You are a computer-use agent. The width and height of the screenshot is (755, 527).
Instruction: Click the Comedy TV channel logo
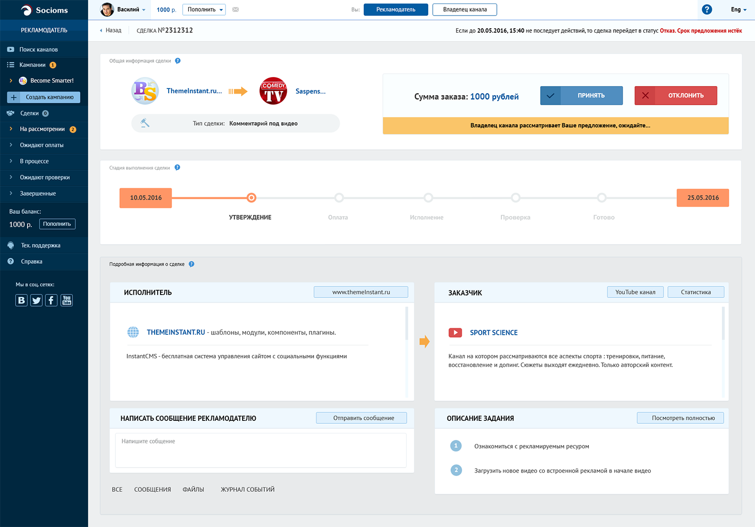[x=273, y=91]
